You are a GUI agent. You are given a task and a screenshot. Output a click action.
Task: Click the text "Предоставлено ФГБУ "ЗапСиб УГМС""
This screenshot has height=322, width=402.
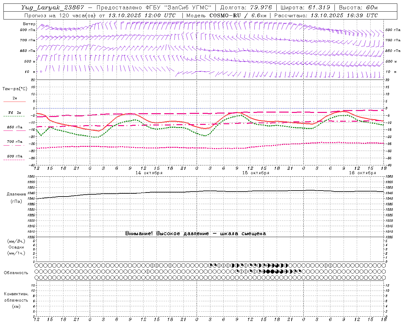[154, 8]
